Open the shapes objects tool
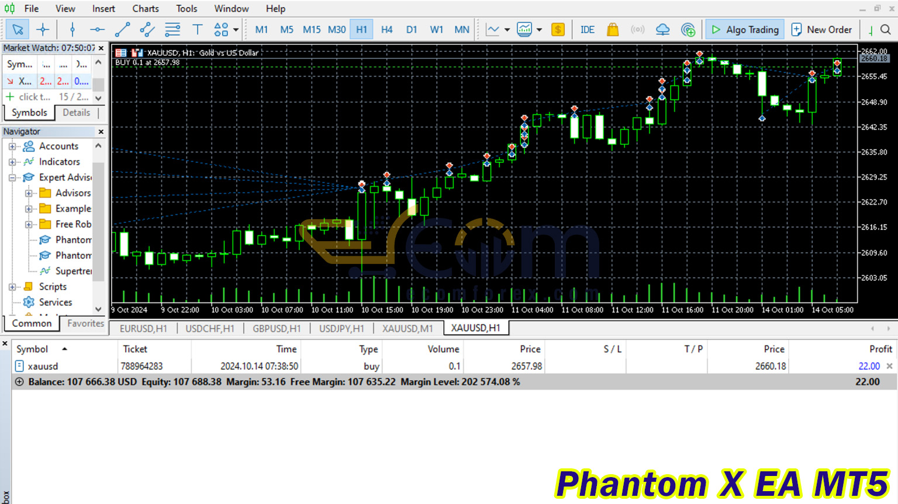The height and width of the screenshot is (504, 898). 221,29
